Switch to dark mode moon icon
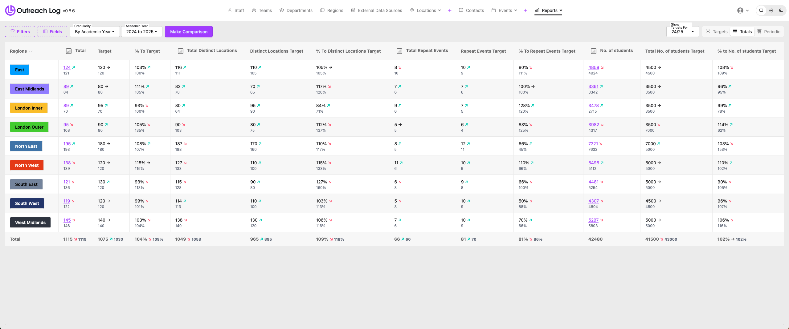This screenshot has width=789, height=329. [781, 10]
